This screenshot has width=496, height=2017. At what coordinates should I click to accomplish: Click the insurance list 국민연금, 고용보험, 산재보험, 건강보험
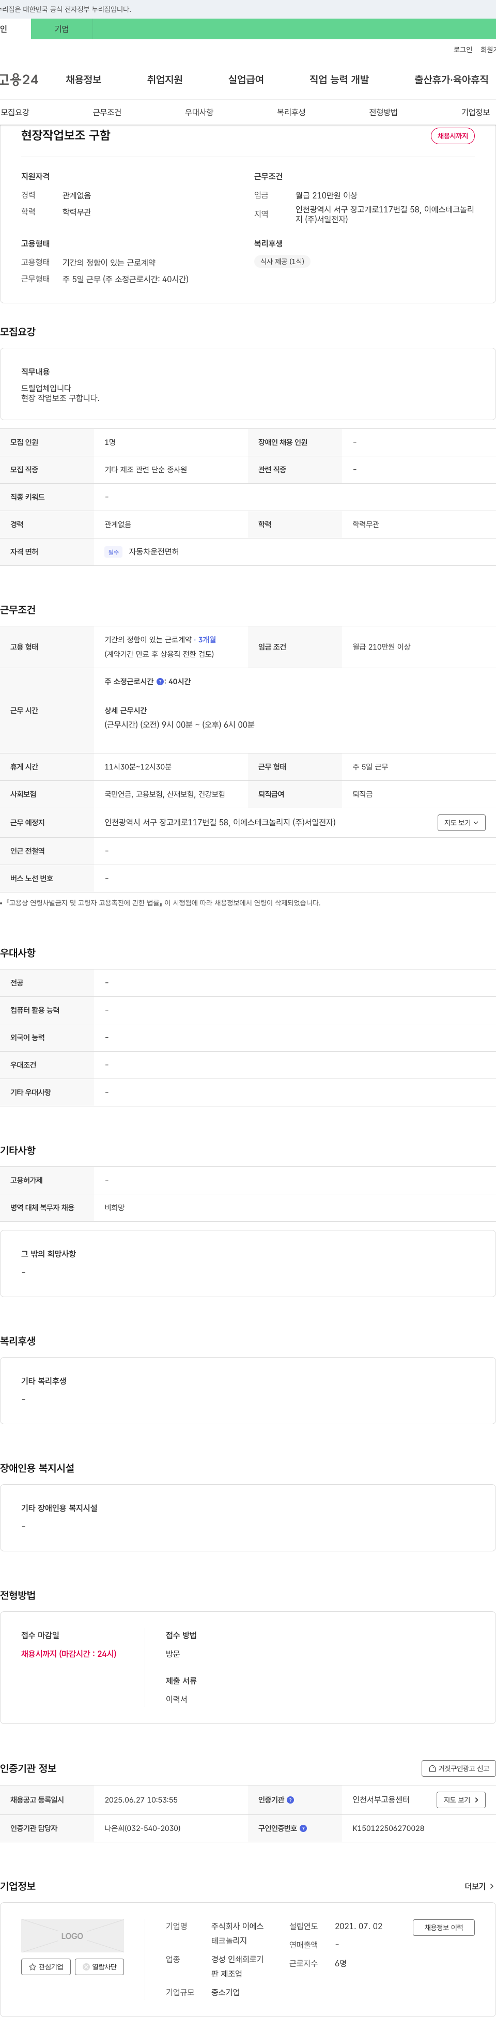pos(165,795)
